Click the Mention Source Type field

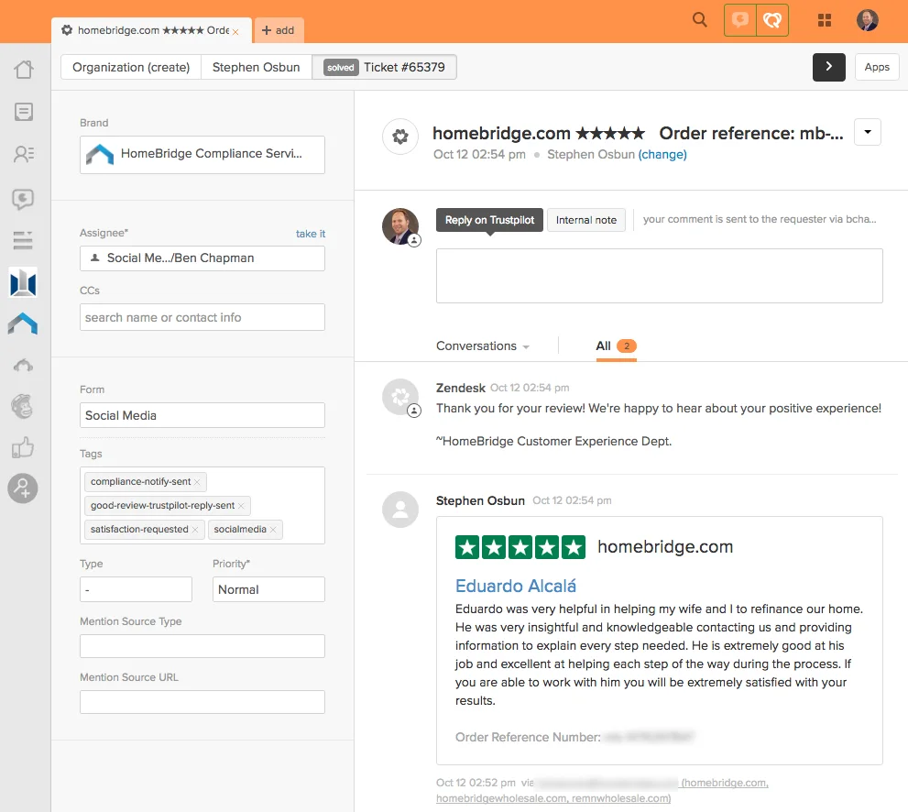(x=202, y=646)
